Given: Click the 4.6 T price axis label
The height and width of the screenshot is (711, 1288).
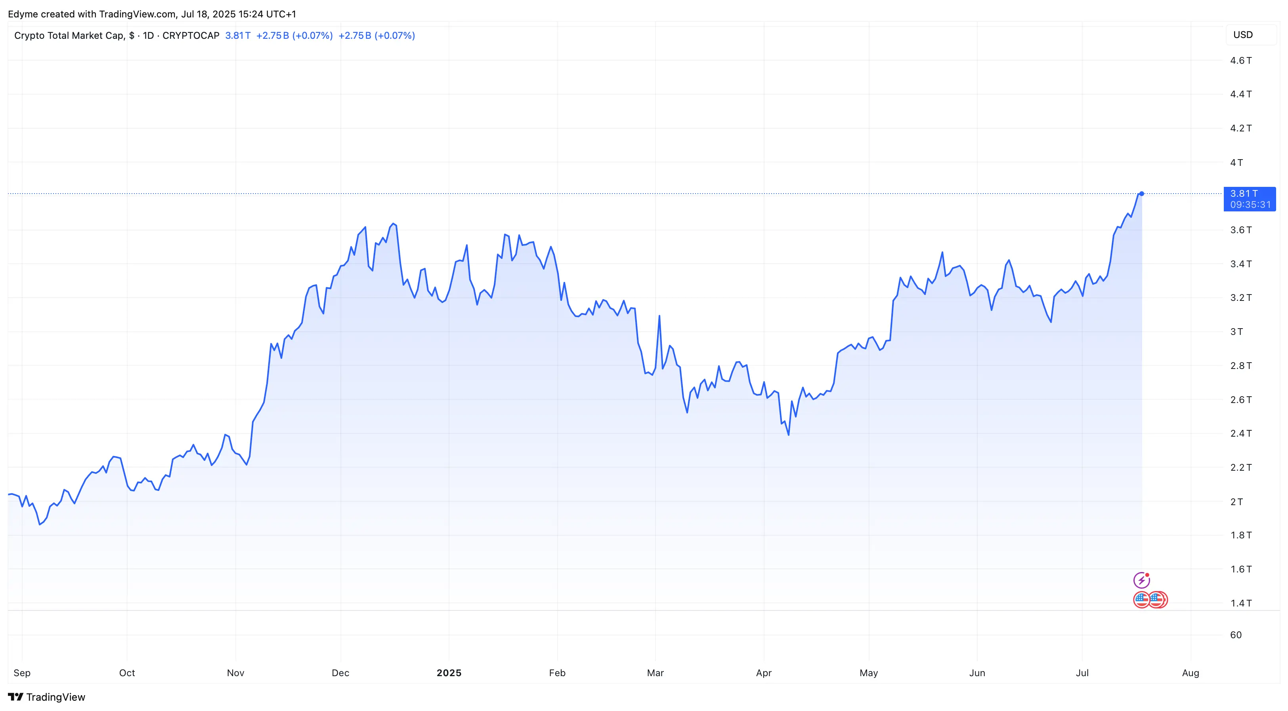Looking at the screenshot, I should point(1241,61).
